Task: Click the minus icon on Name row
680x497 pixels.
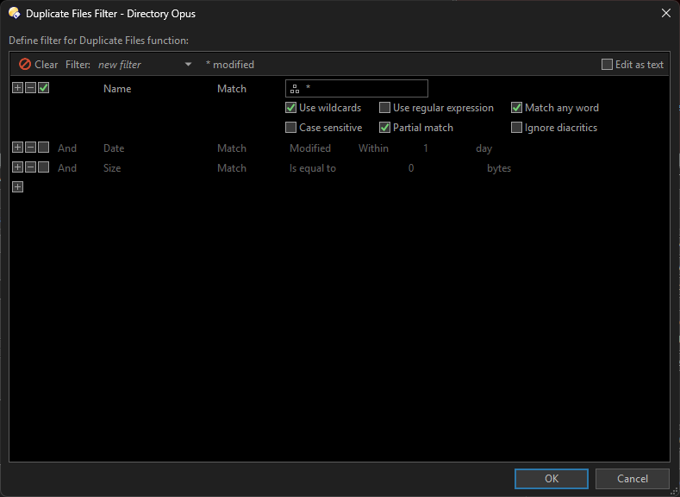Action: coord(30,88)
